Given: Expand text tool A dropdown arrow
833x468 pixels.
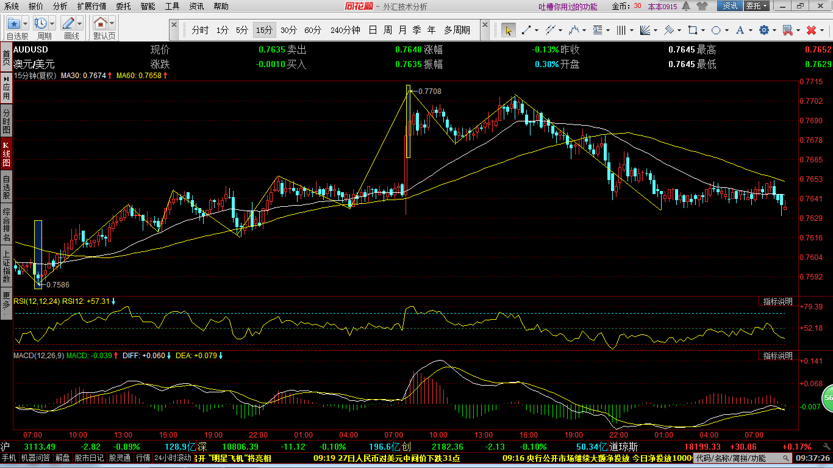Looking at the screenshot, I should [x=750, y=30].
